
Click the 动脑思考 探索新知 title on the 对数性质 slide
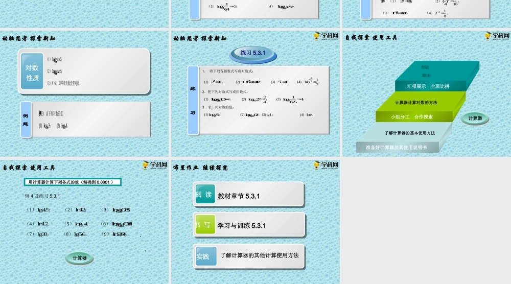coord(29,38)
